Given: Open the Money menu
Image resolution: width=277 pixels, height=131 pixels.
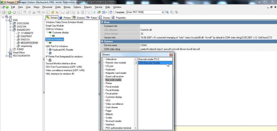Looking at the screenshot, I should click(x=67, y=7).
